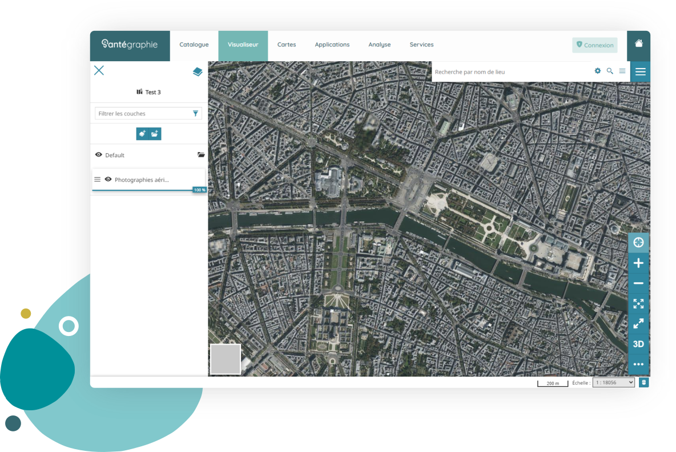This screenshot has height=452, width=676.
Task: Open the hamburger menu on map
Action: [640, 71]
